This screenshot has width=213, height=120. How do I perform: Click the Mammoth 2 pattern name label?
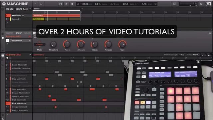tap(39, 55)
